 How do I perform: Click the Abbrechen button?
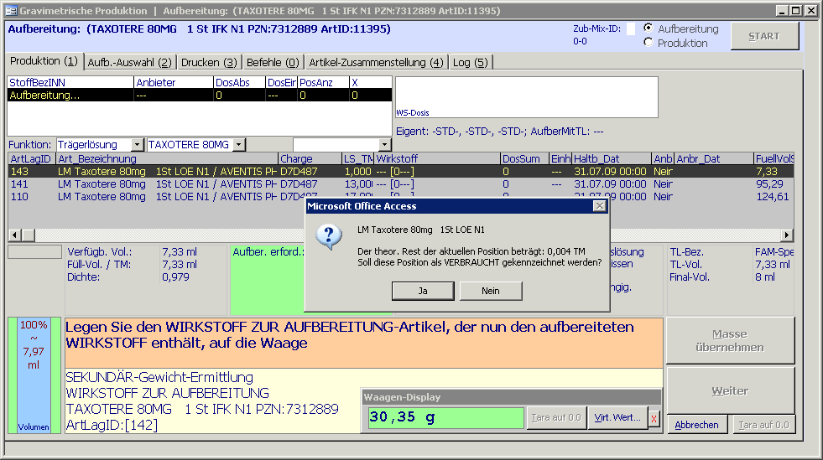coord(696,425)
